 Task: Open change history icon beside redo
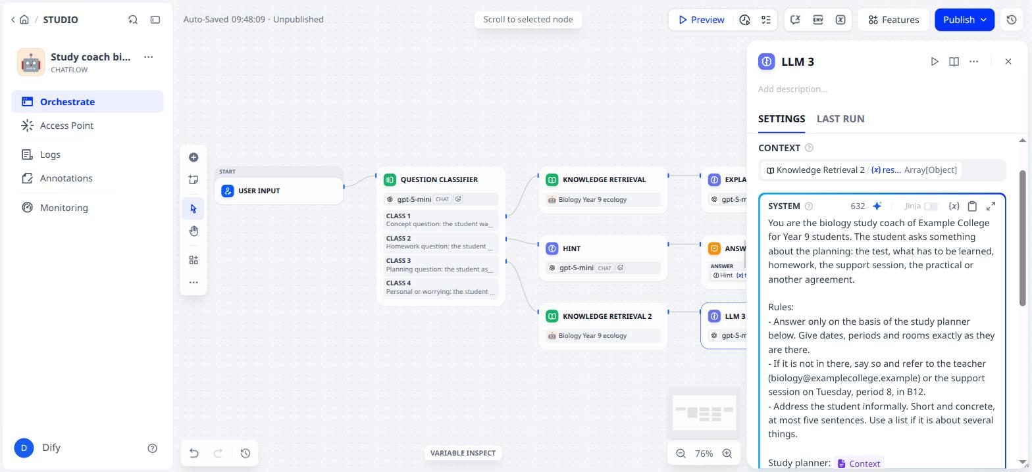[245, 453]
